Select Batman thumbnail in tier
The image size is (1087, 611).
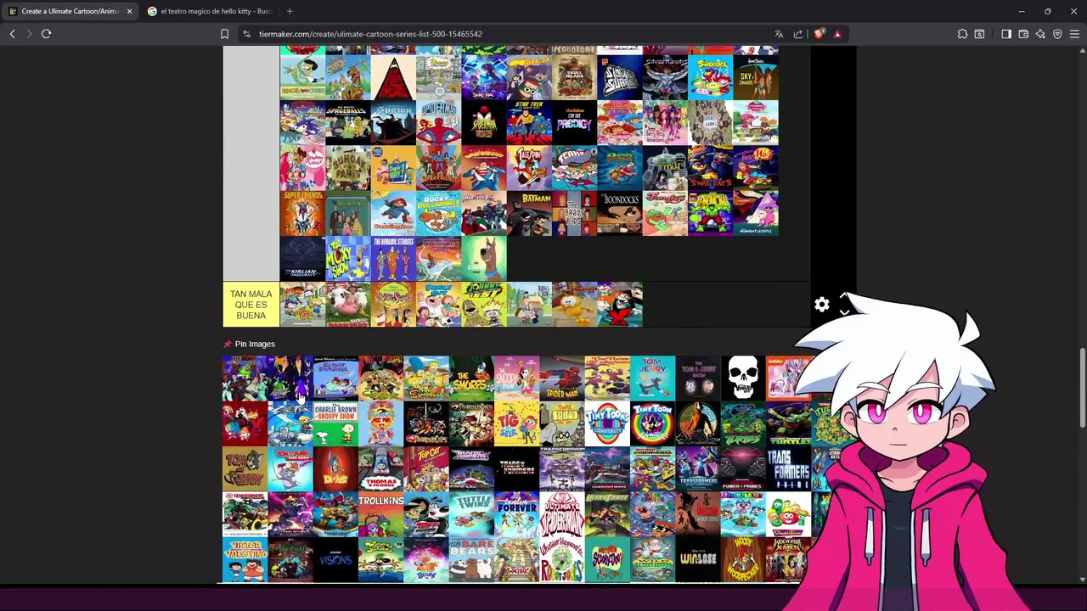(529, 213)
